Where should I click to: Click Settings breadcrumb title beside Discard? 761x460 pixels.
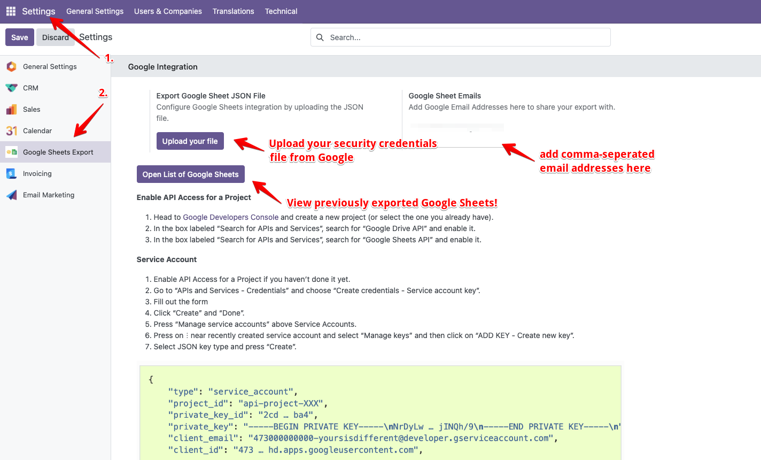coord(96,37)
